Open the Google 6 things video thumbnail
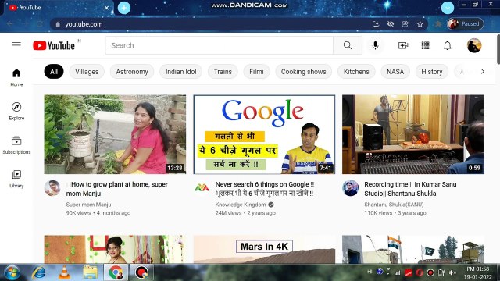 [x=264, y=134]
